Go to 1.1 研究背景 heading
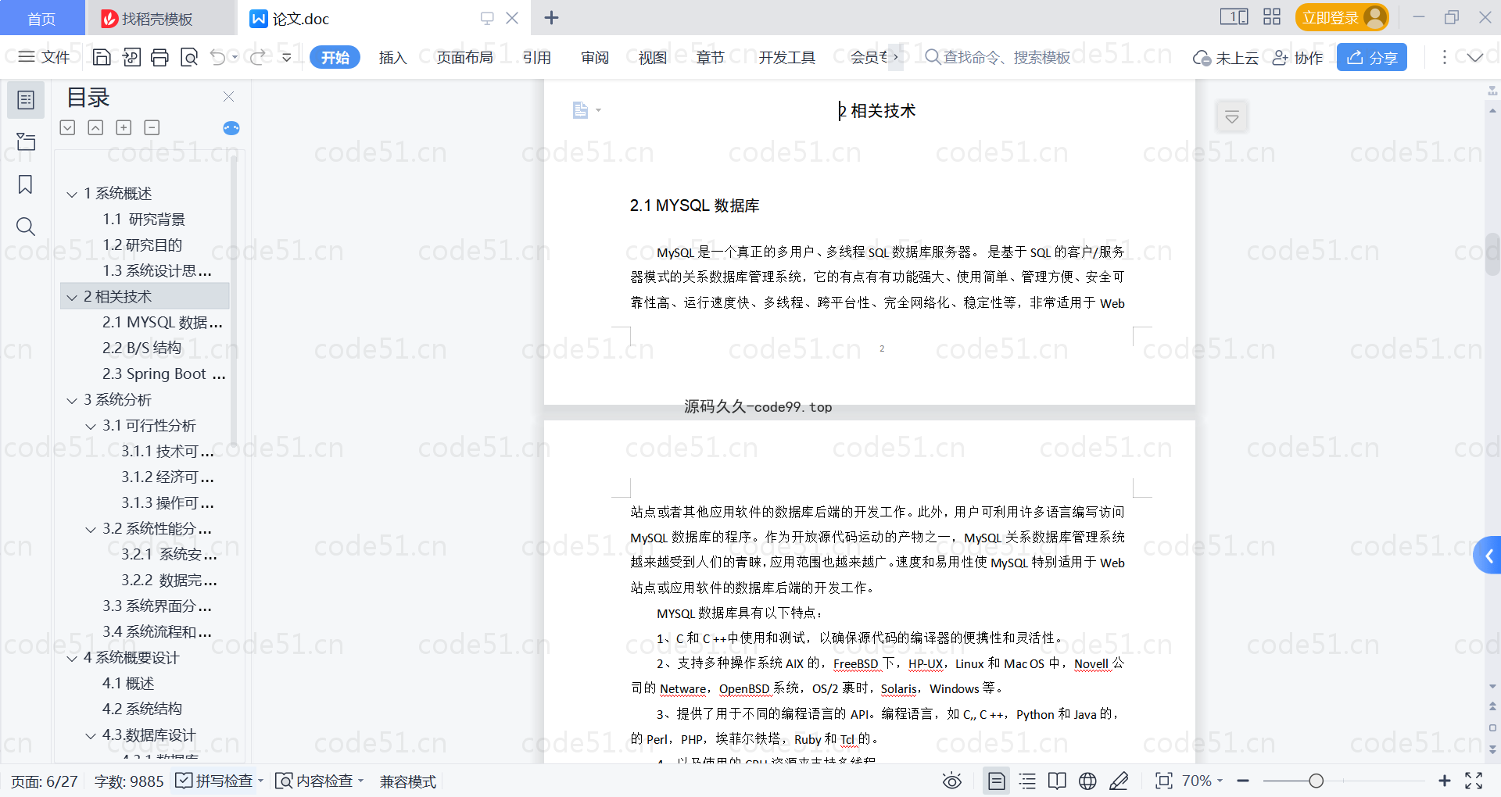Image resolution: width=1501 pixels, height=797 pixels. tap(144, 219)
